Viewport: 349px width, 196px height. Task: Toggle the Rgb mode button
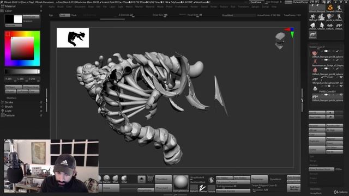tap(51, 15)
